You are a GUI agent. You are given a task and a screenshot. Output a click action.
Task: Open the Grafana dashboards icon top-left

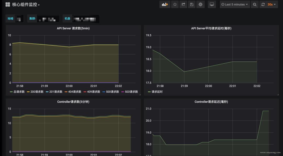tap(8, 4)
